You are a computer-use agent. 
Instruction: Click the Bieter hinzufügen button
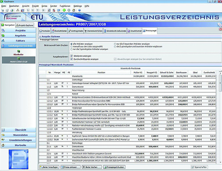pyautogui.click(x=49, y=167)
